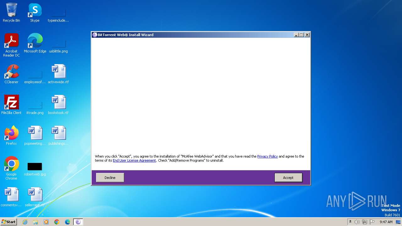Open the Action Center flag icon

tap(372, 222)
